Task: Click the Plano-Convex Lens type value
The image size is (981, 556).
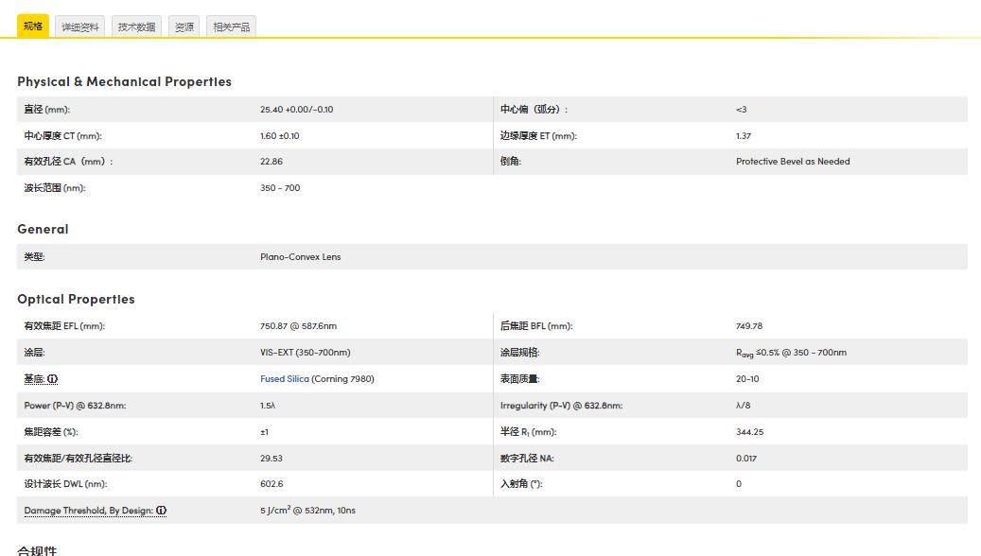Action: click(300, 257)
